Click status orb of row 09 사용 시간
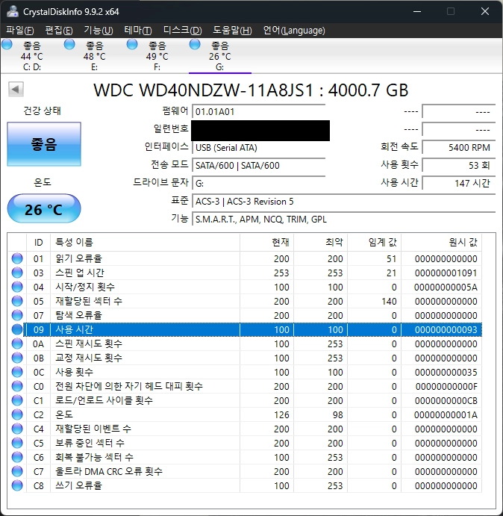The height and width of the screenshot is (516, 503). 17,329
